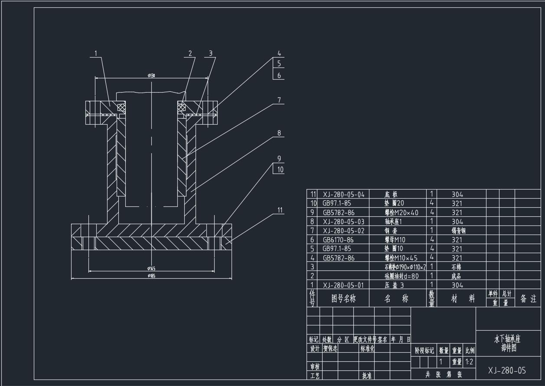Select the '材 料' column header
The image size is (545, 386).
click(x=463, y=299)
